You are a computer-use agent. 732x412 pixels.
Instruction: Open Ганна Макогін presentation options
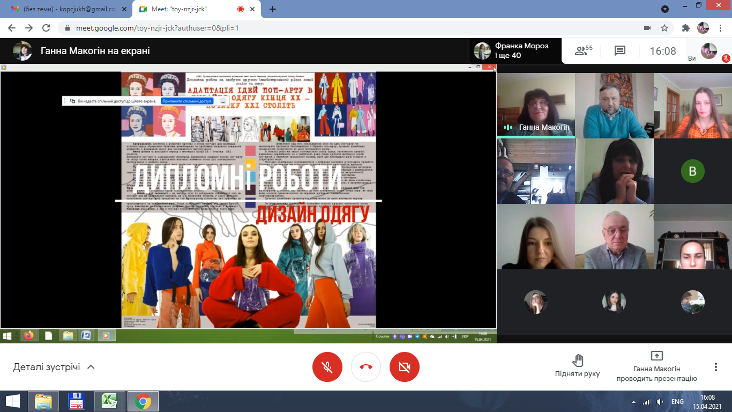click(x=656, y=367)
